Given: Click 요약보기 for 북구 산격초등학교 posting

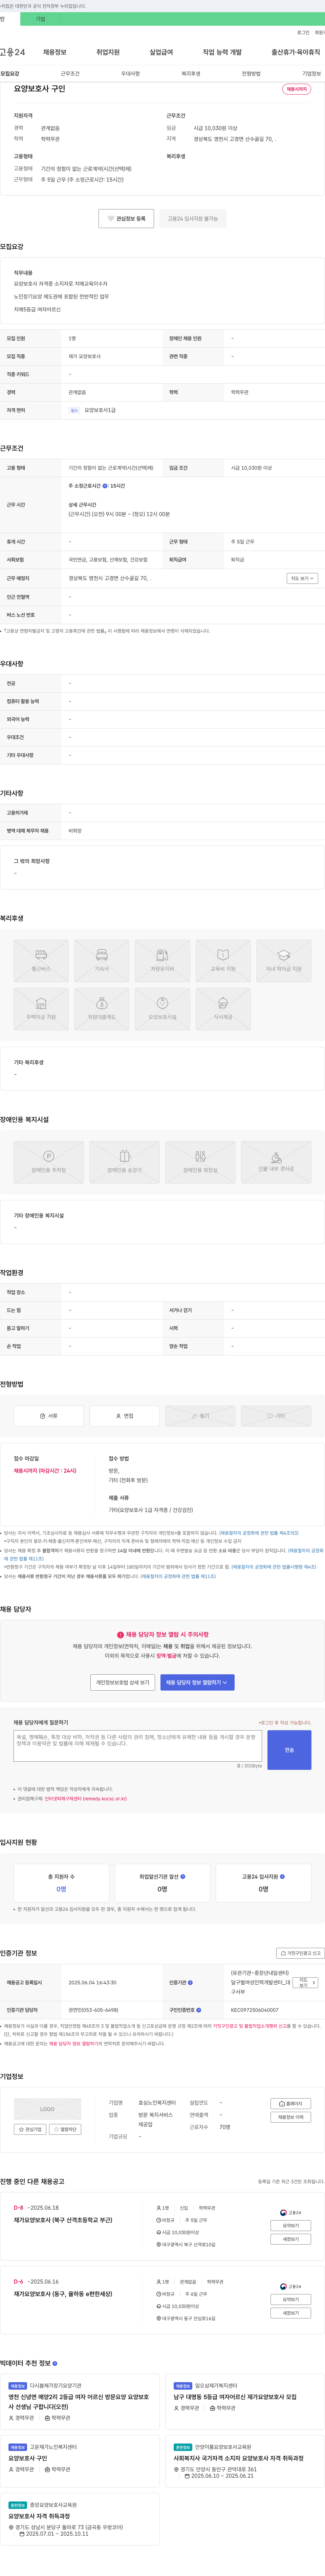Looking at the screenshot, I should click(x=290, y=2226).
